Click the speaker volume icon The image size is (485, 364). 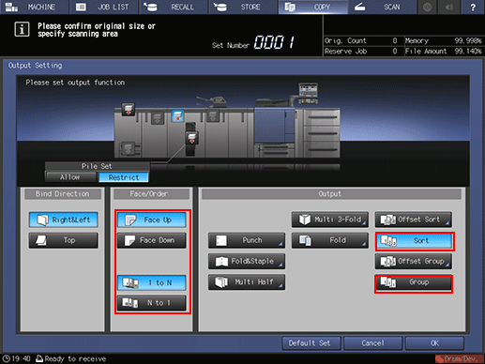click(x=449, y=7)
